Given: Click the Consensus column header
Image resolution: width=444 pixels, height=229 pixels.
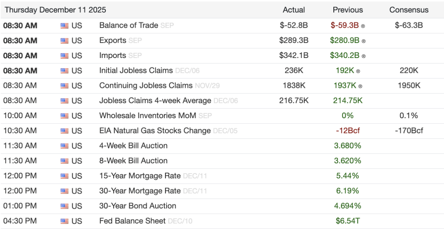Looking at the screenshot, I should [x=409, y=10].
